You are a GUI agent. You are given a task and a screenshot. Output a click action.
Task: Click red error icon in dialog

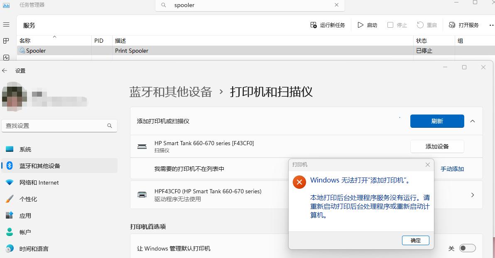(299, 182)
